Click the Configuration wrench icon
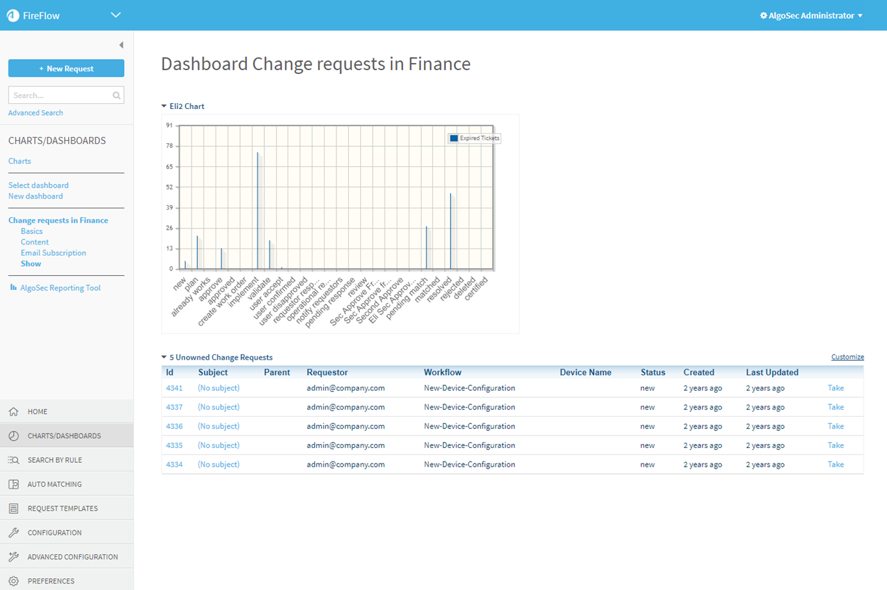Image resolution: width=887 pixels, height=590 pixels. 14,533
